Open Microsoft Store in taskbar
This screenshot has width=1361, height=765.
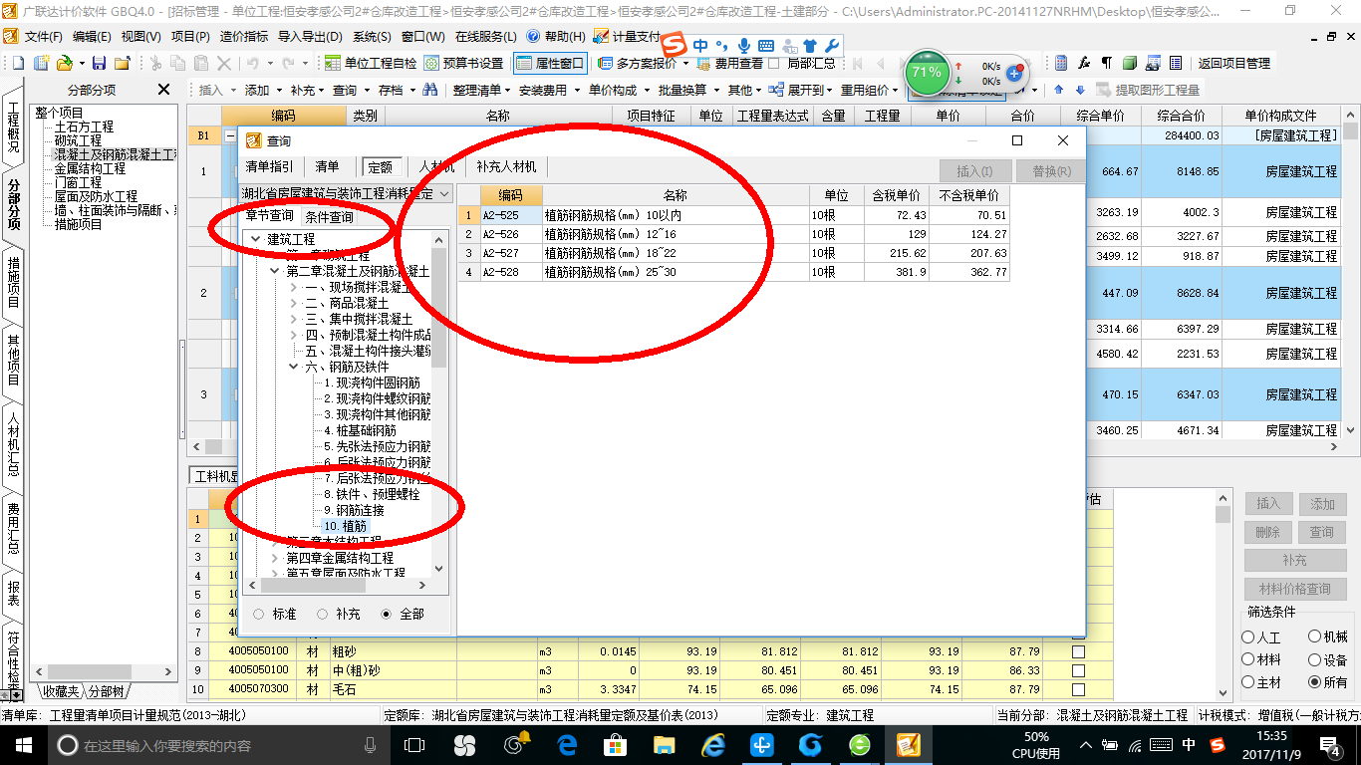pyautogui.click(x=615, y=745)
